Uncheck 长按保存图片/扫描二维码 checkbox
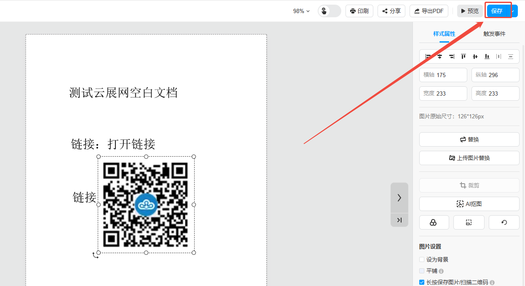Screen dimensions: 525x286 click(x=422, y=282)
